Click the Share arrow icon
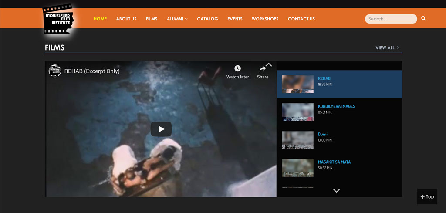 (263, 68)
